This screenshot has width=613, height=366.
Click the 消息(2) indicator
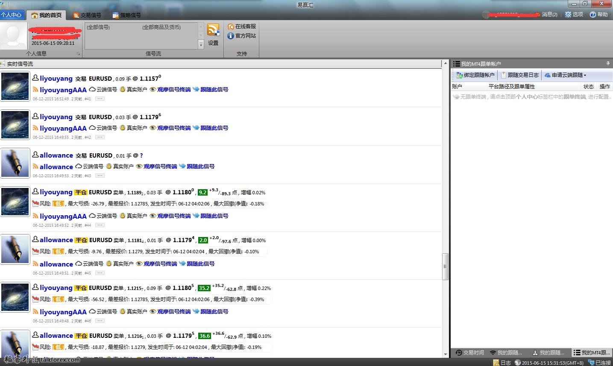pyautogui.click(x=549, y=15)
